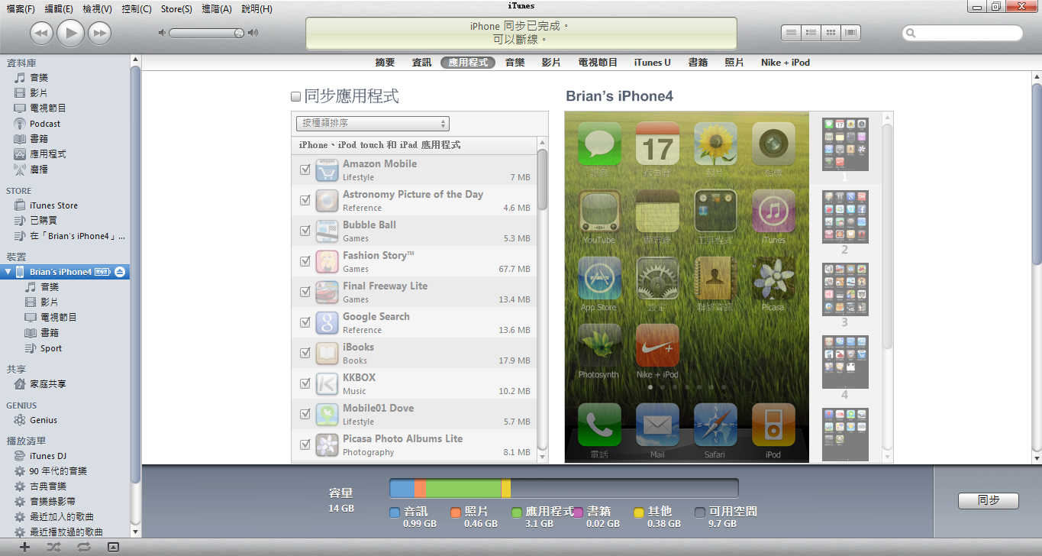Viewport: 1042px width, 556px height.
Task: Skip to next track button
Action: point(99,33)
